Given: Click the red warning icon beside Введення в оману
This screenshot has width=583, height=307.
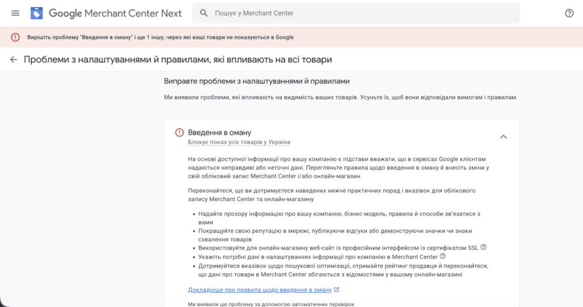Looking at the screenshot, I should coord(179,132).
